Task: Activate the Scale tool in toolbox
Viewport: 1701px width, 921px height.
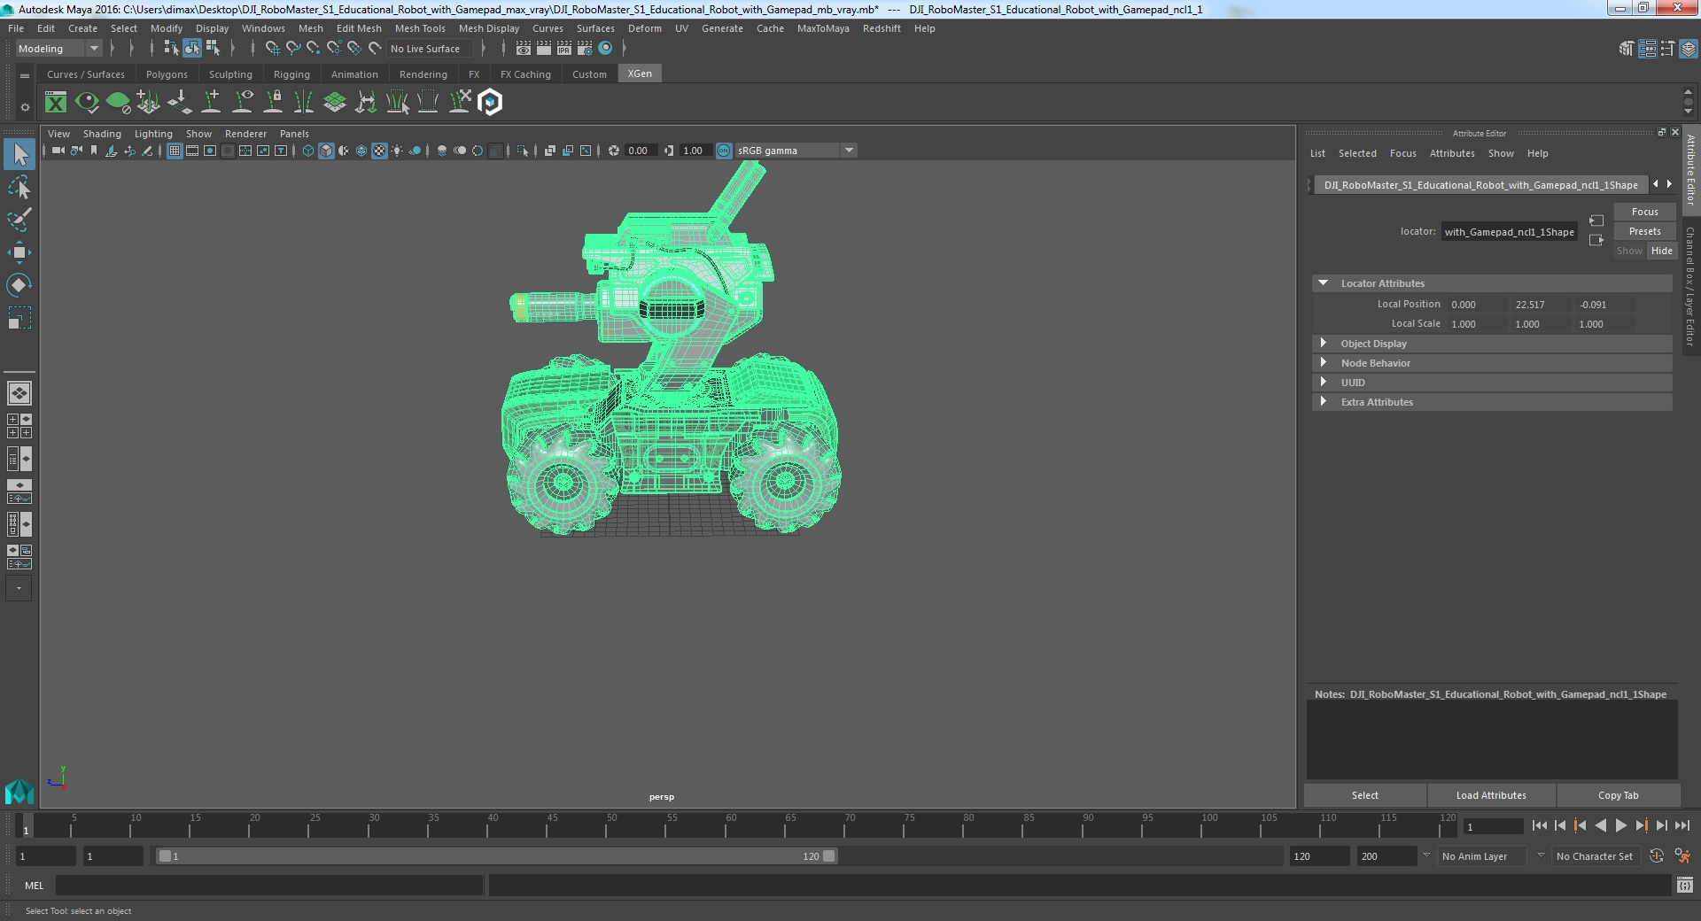Action: 19,318
